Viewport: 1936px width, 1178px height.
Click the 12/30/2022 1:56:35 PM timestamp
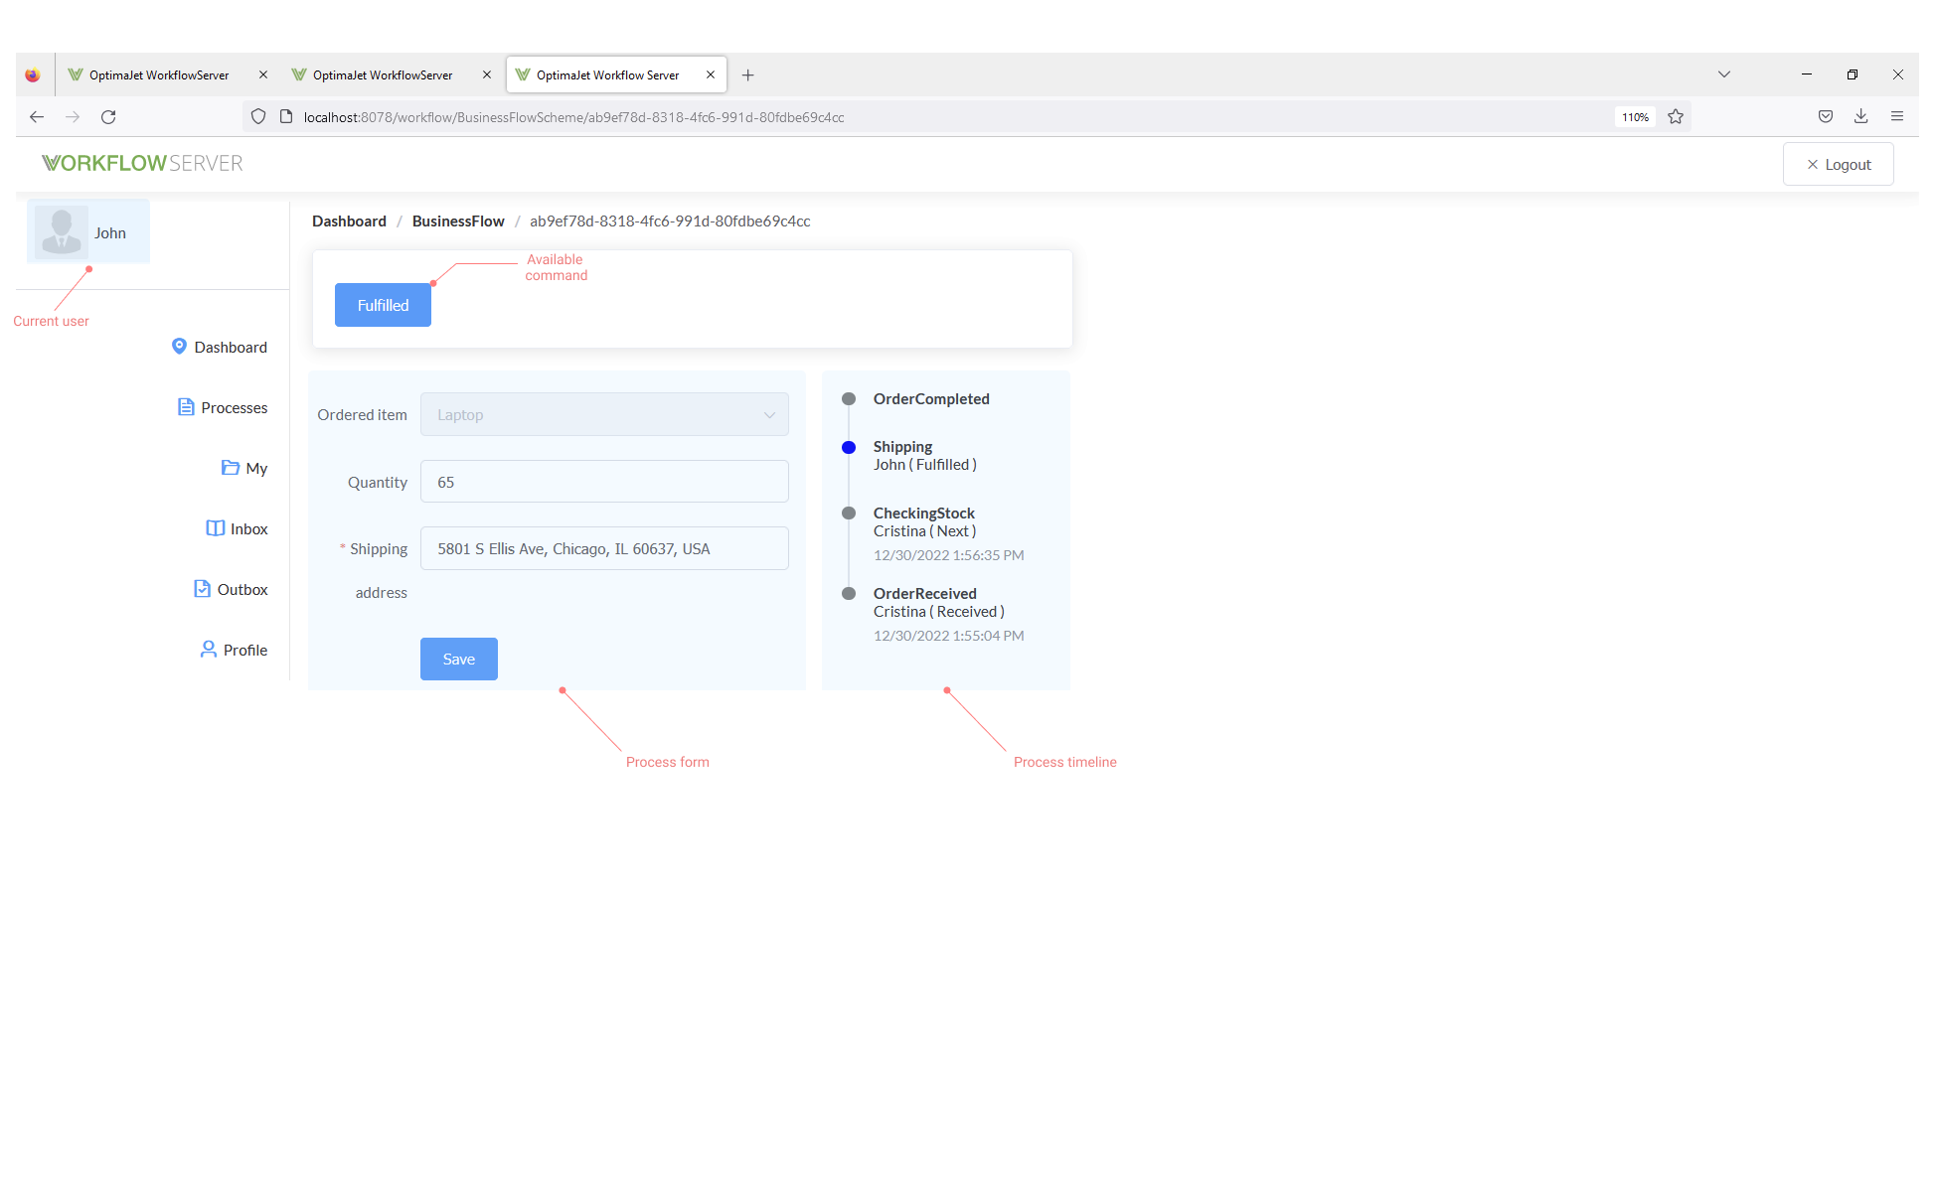[x=949, y=555]
